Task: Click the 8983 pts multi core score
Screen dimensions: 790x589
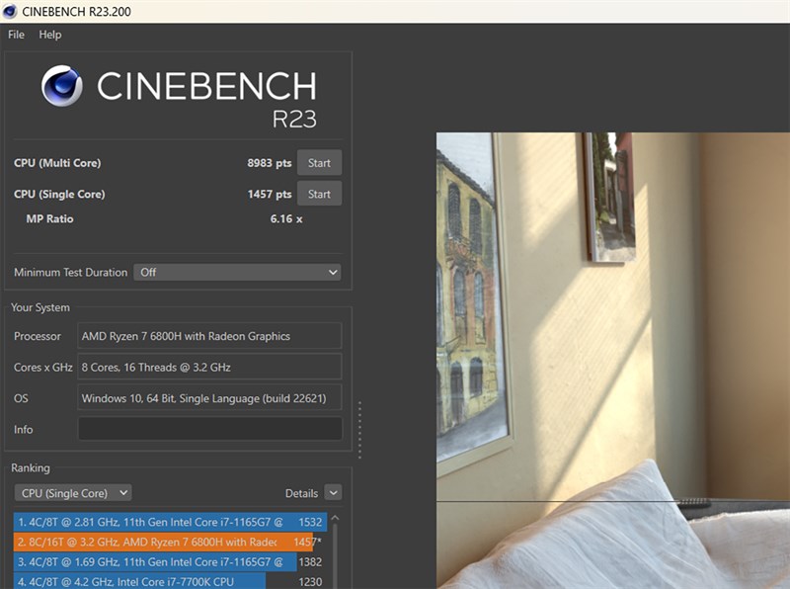Action: tap(269, 163)
